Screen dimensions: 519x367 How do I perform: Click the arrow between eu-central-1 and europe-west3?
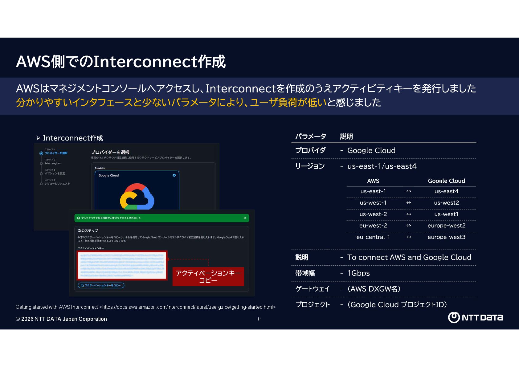(409, 237)
